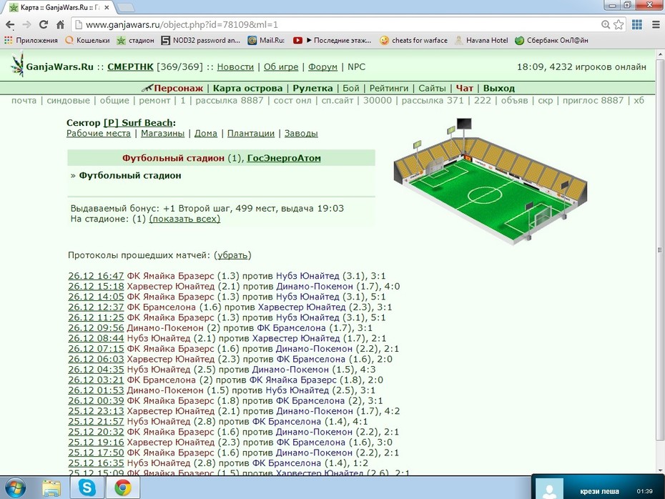Open match protocol 26.12 15:18
Image resolution: width=665 pixels, height=499 pixels.
(96, 286)
